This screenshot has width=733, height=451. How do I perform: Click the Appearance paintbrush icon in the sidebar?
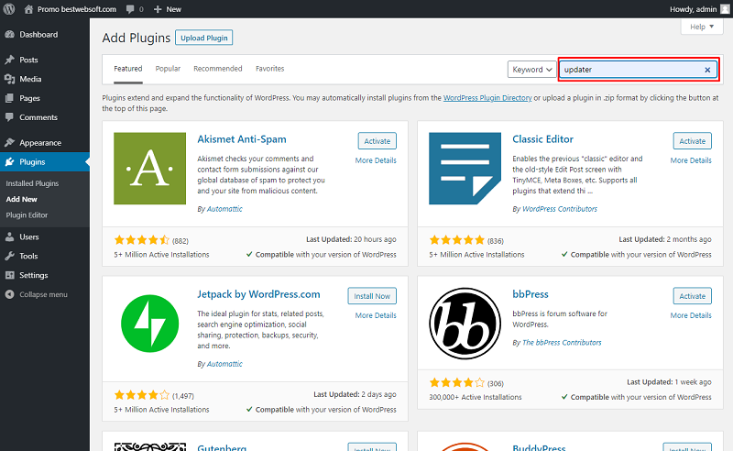[x=9, y=142]
